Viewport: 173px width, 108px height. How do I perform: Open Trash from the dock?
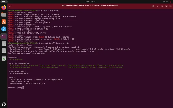4,58
